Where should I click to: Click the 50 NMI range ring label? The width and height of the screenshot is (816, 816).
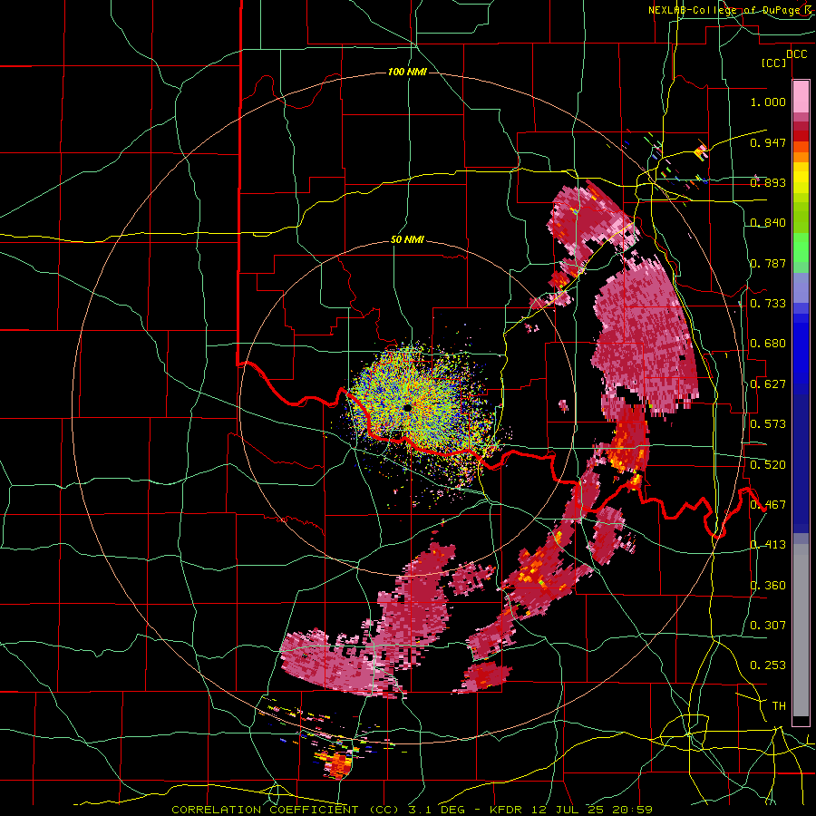[x=407, y=240]
